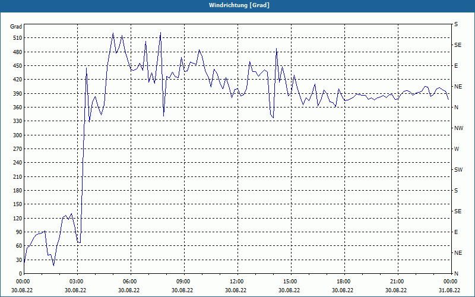Viewport: 475px width, 297px height.
Task: Click the 30.08.22 date under 12:00
Action: [x=236, y=290]
